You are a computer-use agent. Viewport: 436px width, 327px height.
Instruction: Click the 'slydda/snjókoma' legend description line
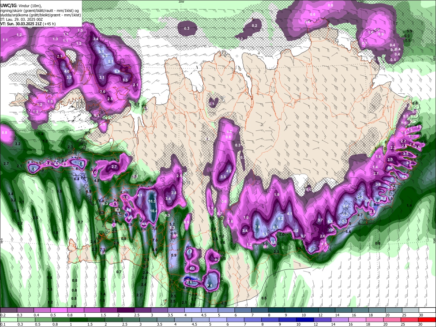[x=41, y=15]
